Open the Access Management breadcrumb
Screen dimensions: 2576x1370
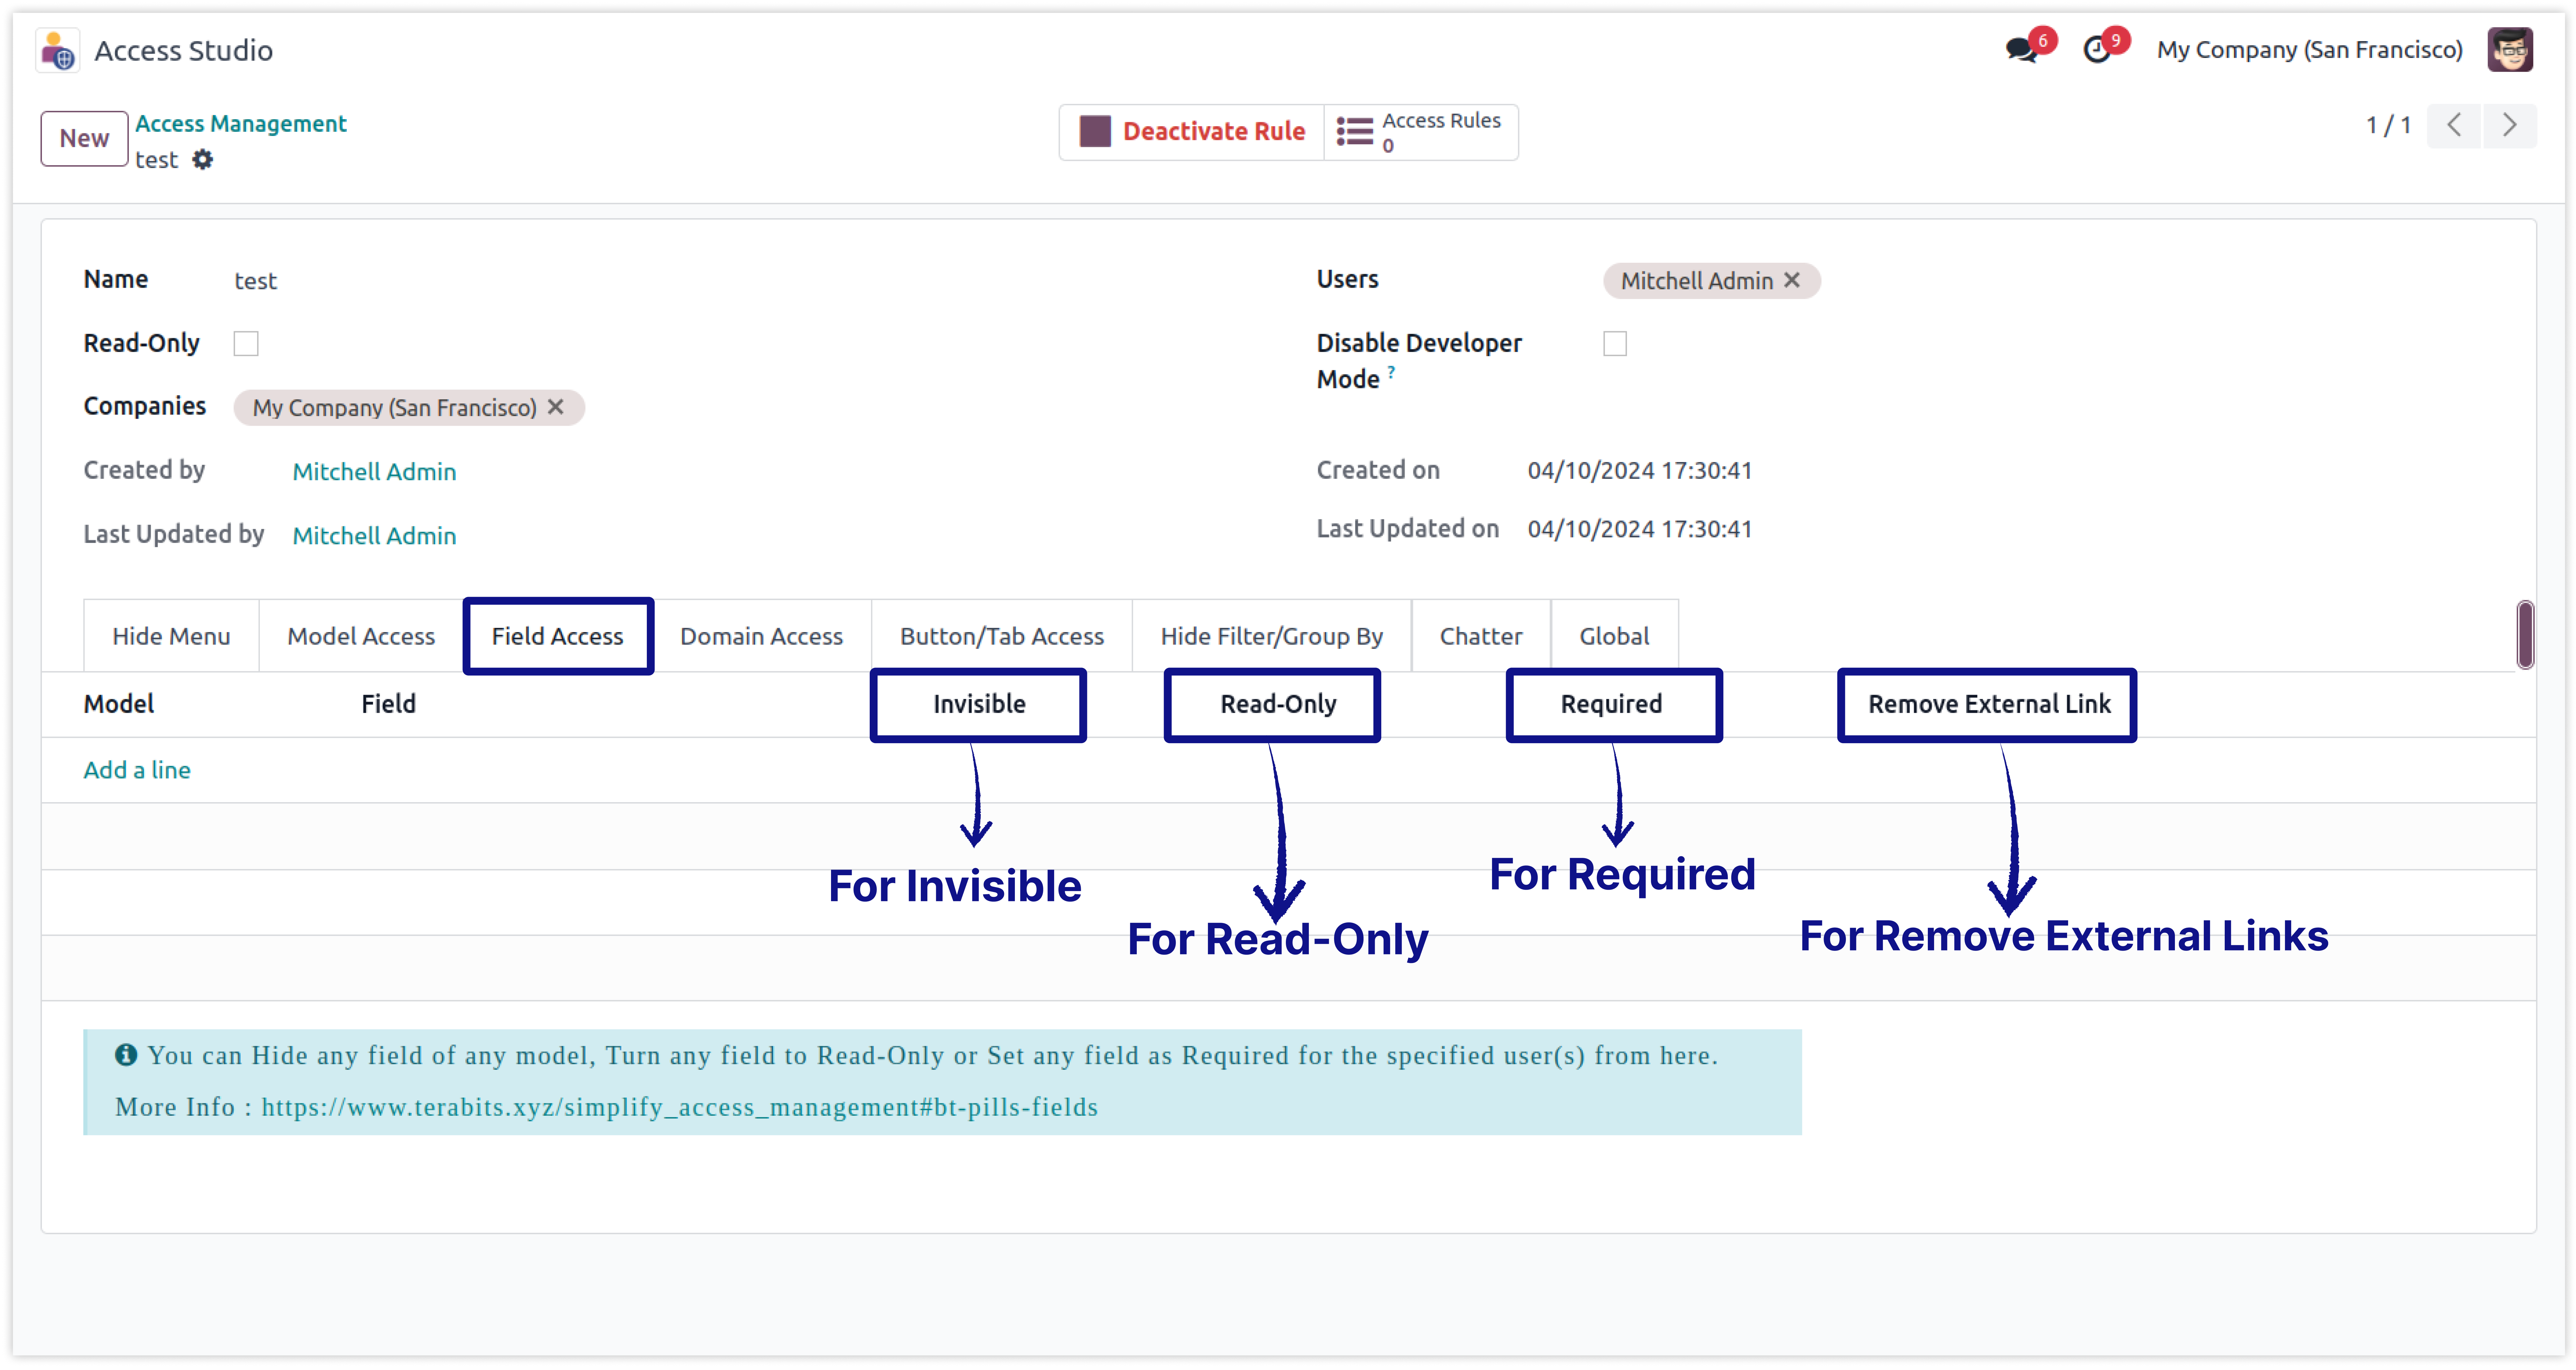[x=241, y=124]
